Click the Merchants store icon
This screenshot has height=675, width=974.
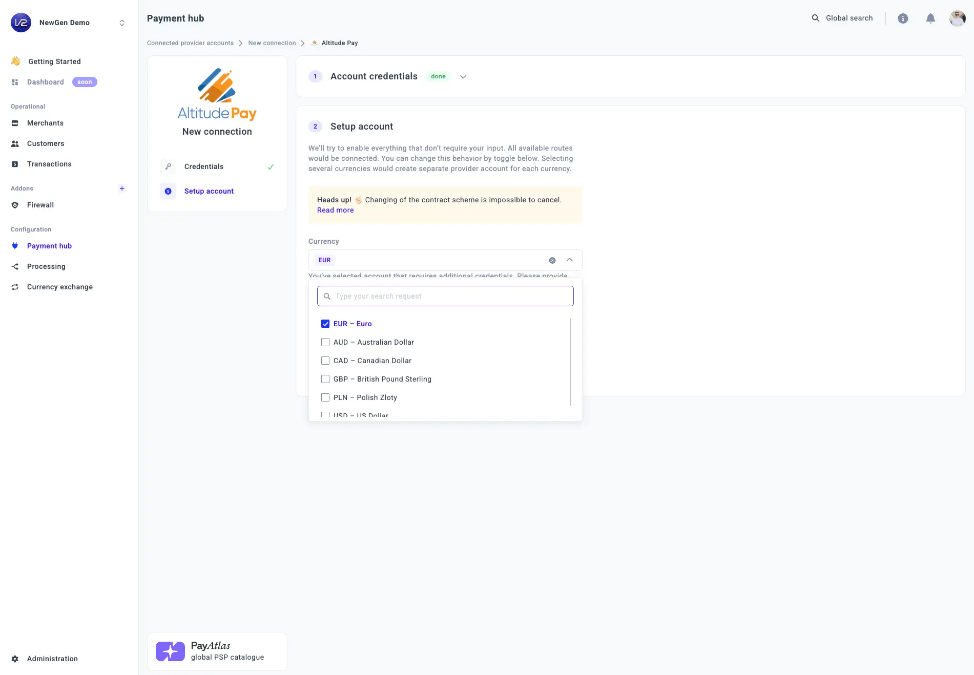(x=15, y=123)
